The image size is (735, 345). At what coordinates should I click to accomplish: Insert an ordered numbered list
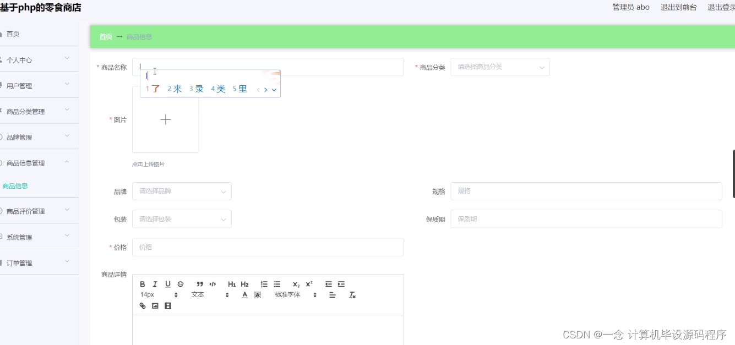[x=264, y=284]
